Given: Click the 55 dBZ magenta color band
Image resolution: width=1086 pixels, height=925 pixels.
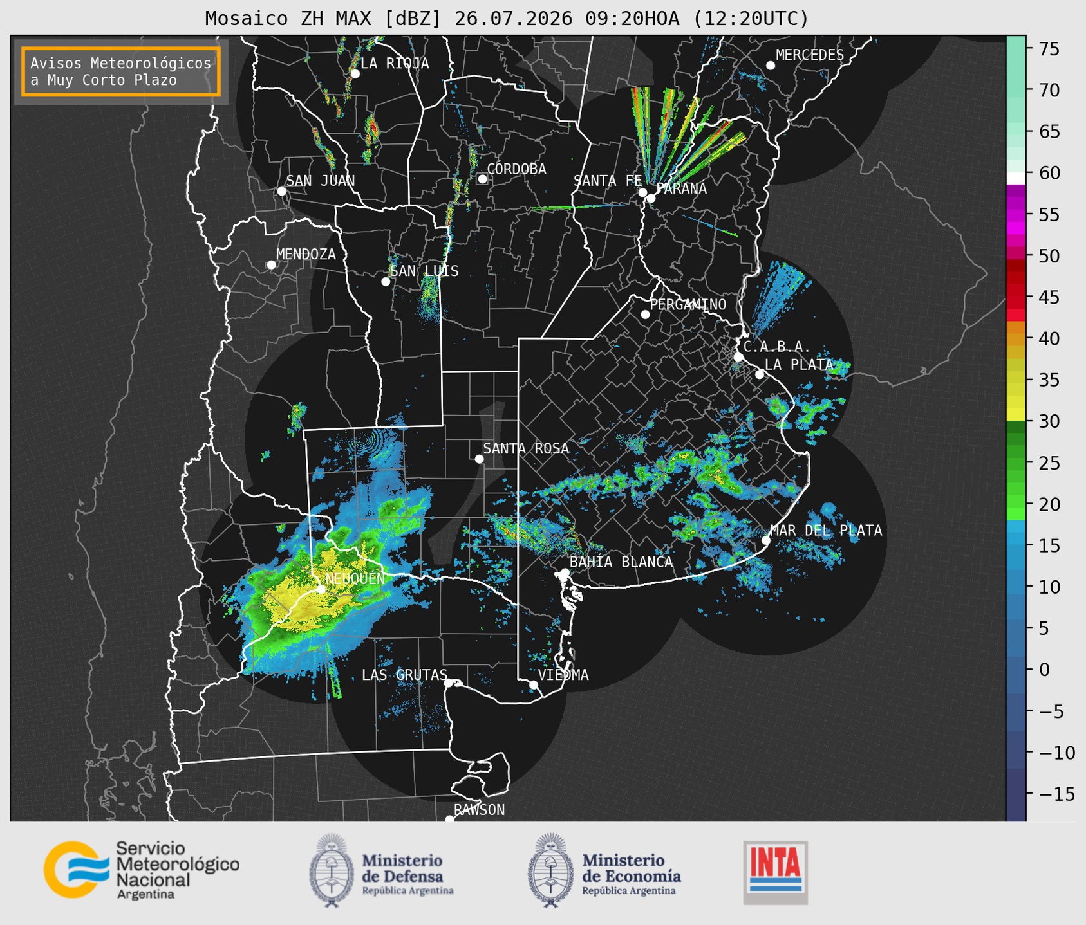Looking at the screenshot, I should point(1016,215).
